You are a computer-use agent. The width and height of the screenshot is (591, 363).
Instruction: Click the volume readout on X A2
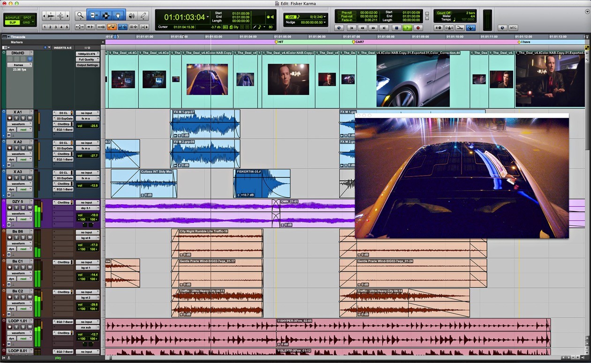[88, 156]
